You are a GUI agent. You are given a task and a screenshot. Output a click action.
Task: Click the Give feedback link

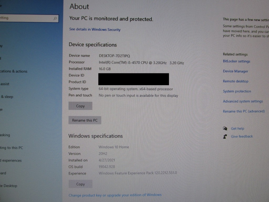[242, 137]
